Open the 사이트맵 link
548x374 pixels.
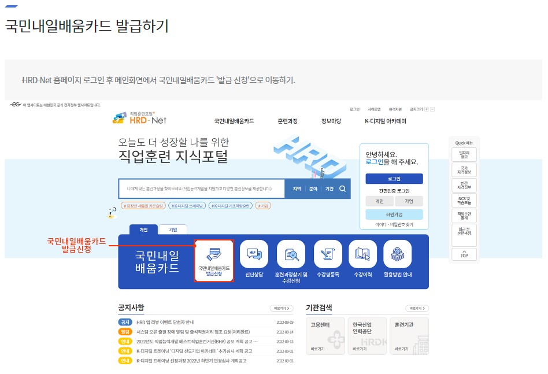coord(375,109)
